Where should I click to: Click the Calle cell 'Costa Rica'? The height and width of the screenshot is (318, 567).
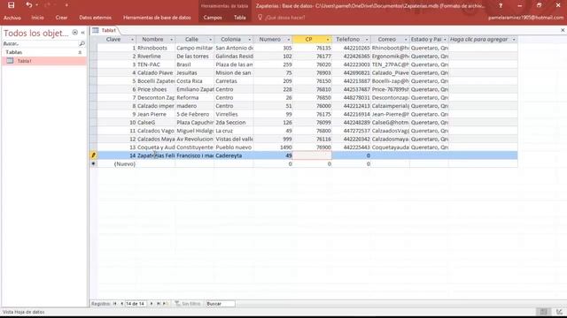(195, 81)
